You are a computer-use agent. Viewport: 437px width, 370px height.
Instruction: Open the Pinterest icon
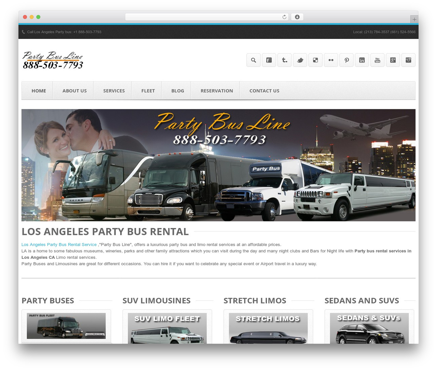[347, 60]
